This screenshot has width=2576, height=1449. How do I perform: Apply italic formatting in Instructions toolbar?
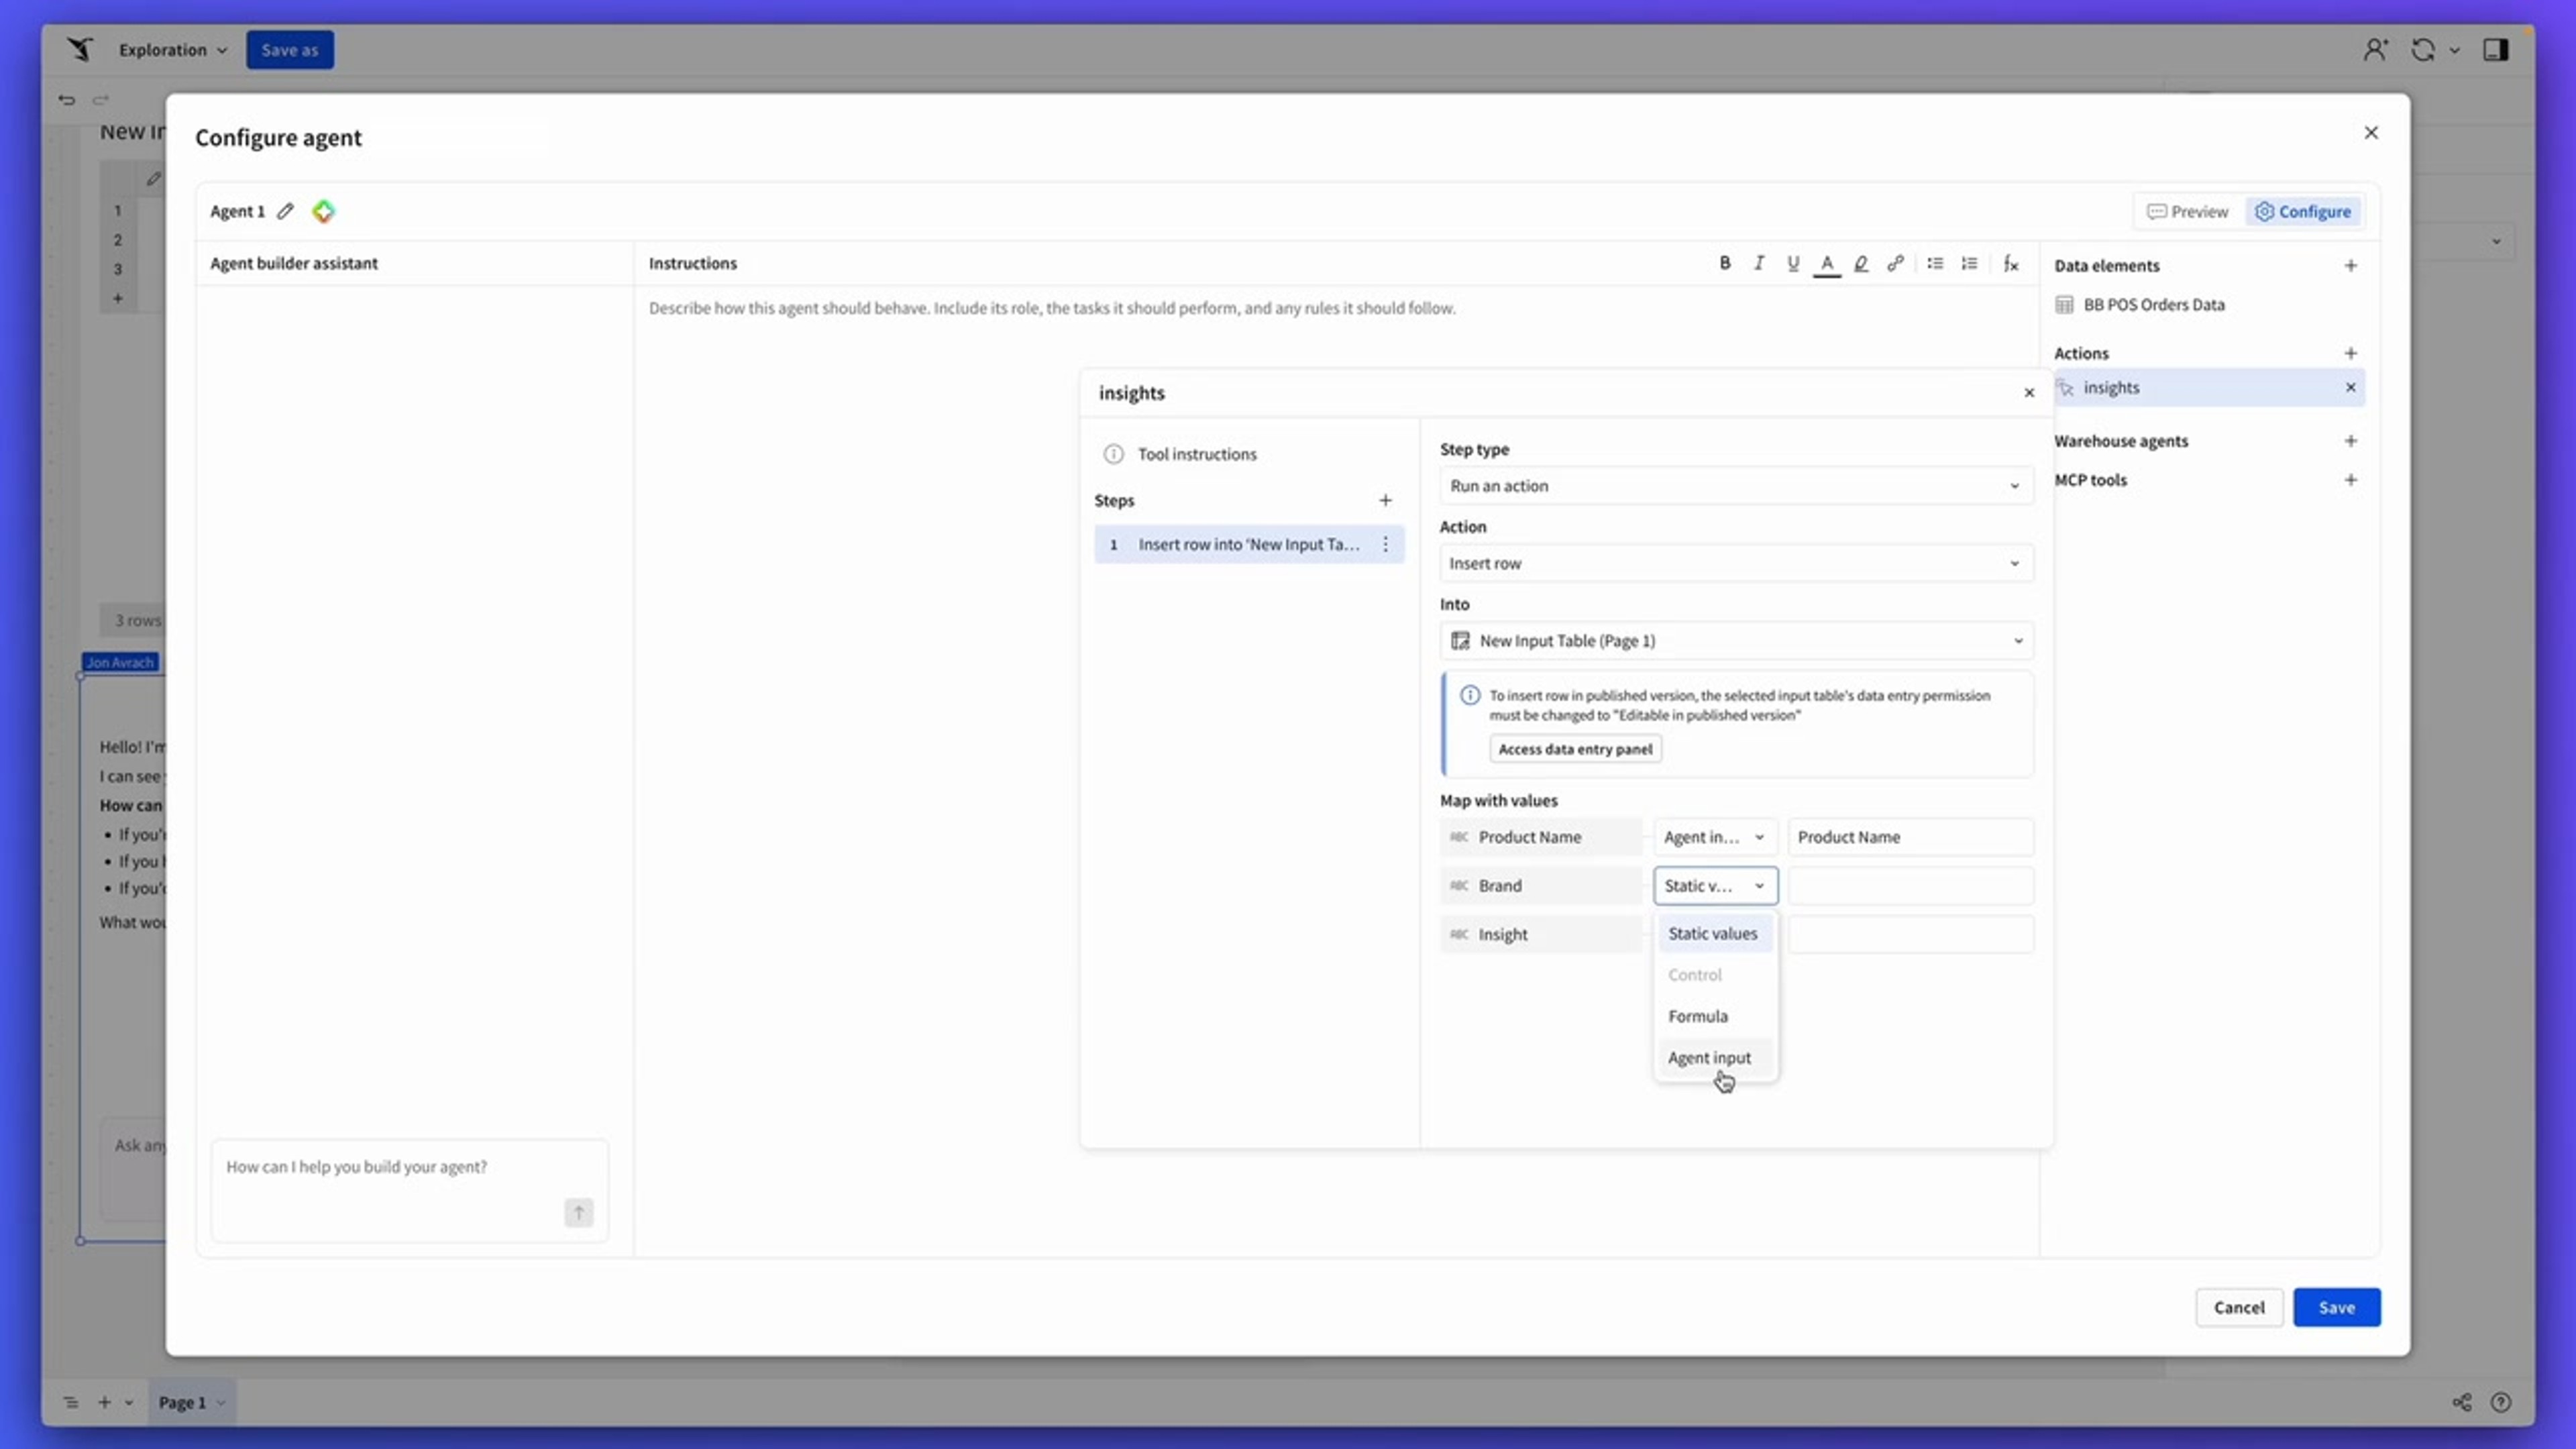point(1759,263)
